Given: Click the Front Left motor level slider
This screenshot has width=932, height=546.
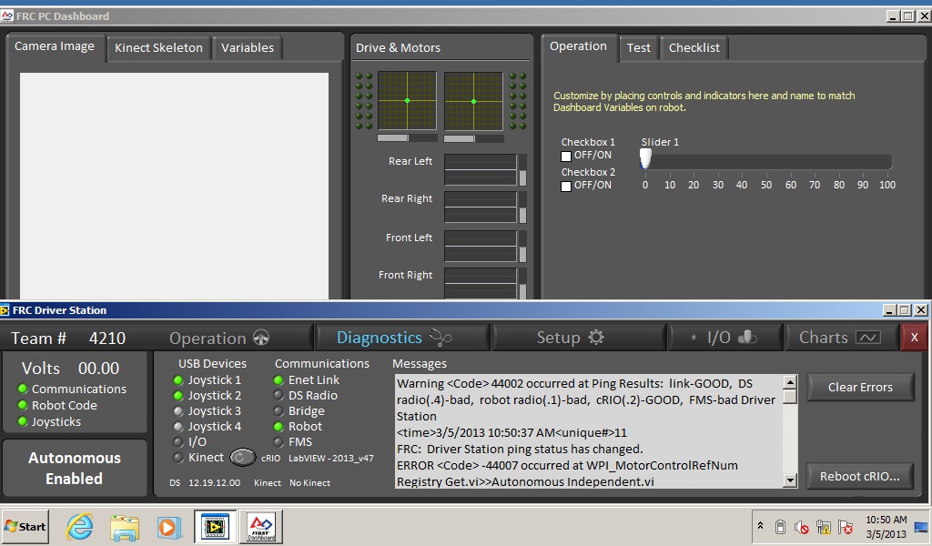Looking at the screenshot, I should [523, 246].
